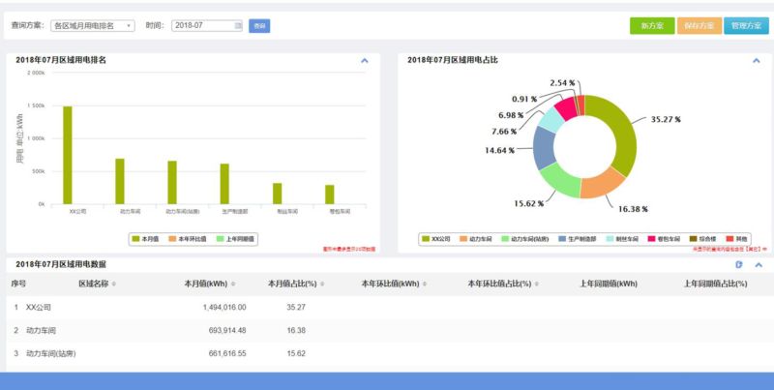Open the 各区域月用电排名 query scheme dropdown
Image resolution: width=774 pixels, height=390 pixels.
point(93,26)
